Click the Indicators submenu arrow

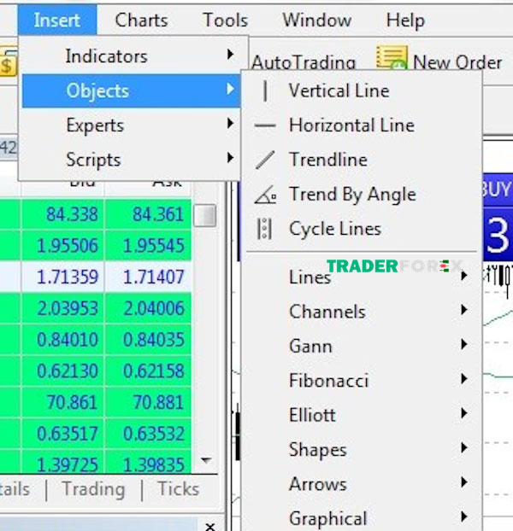(x=230, y=54)
